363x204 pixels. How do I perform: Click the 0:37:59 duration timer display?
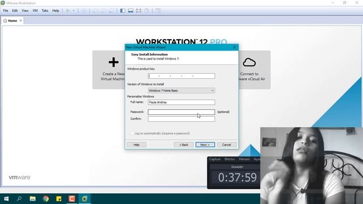coord(237,177)
